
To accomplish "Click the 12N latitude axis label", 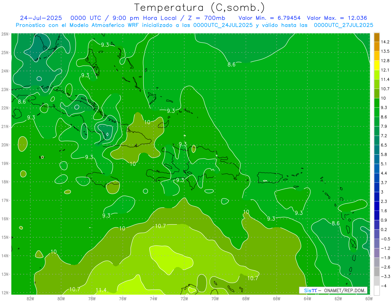I will tap(5, 293).
